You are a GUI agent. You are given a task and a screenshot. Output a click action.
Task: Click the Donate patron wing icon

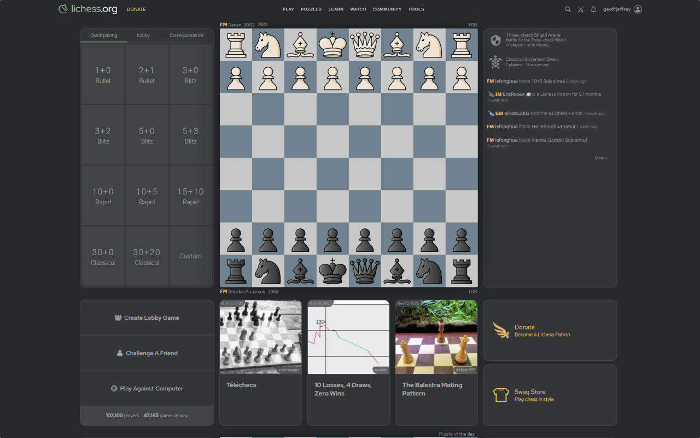(501, 330)
